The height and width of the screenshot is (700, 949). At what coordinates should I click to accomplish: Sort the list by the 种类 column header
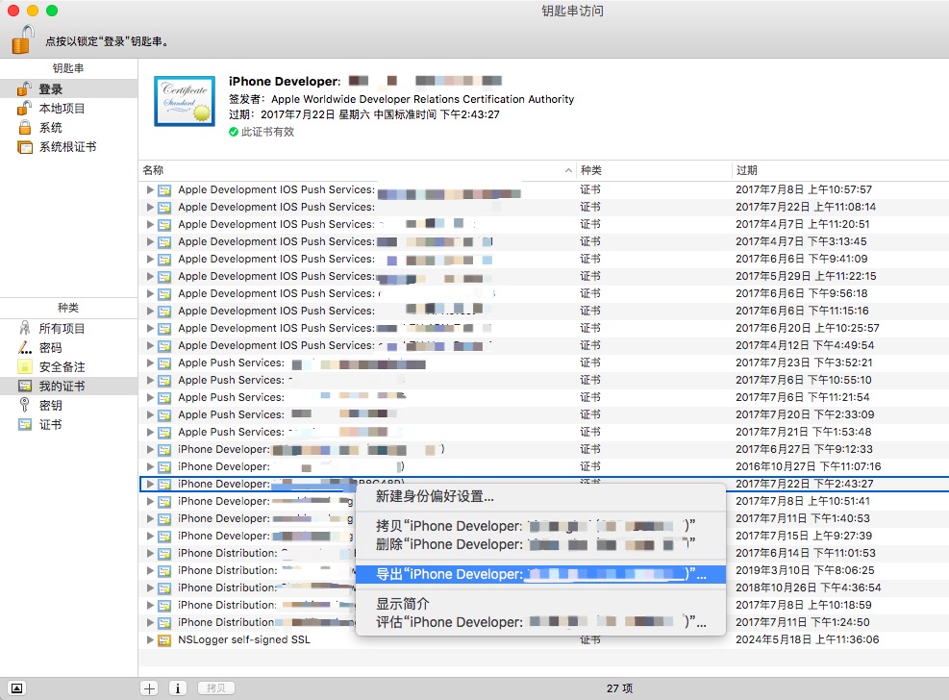click(x=654, y=170)
